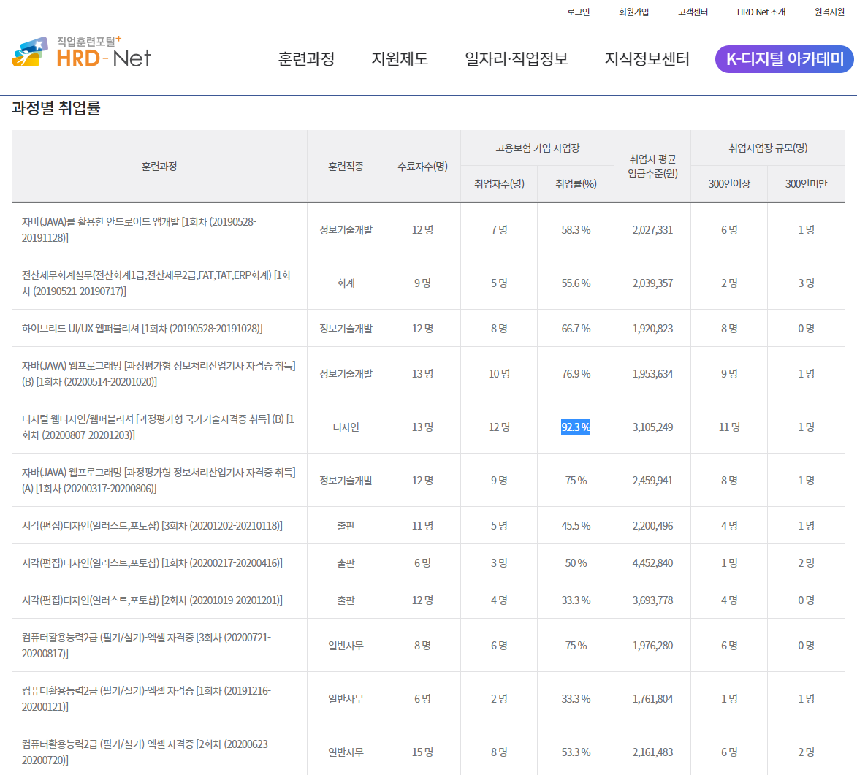Click the 1,761,804 average wage value
Image resolution: width=857 pixels, height=775 pixels.
tap(652, 698)
